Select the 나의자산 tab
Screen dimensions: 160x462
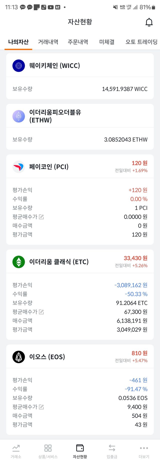(x=18, y=42)
